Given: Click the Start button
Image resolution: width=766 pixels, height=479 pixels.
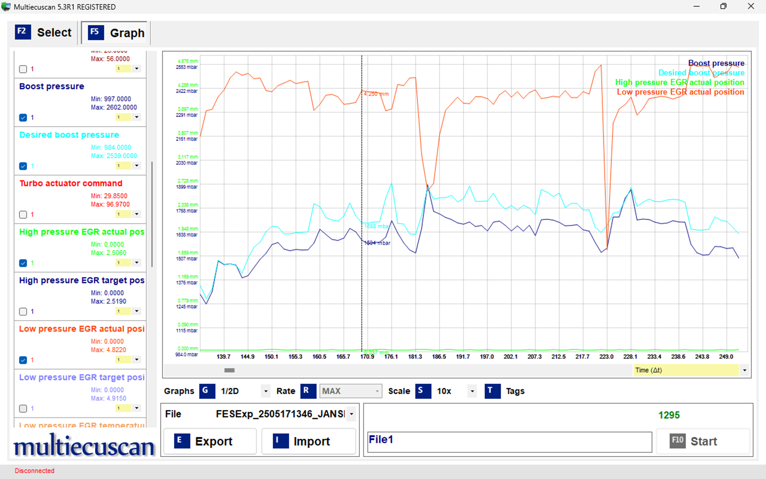Looking at the screenshot, I should [703, 441].
